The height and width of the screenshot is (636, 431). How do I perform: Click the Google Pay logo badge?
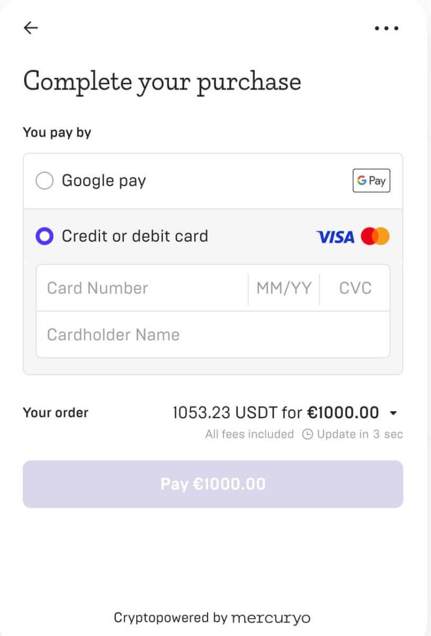click(x=371, y=181)
